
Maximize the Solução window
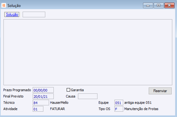[158, 5]
